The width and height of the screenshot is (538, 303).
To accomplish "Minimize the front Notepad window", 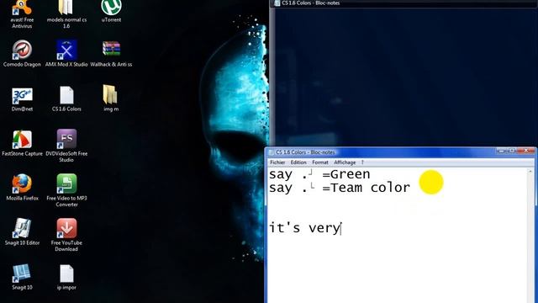I will pyautogui.click(x=502, y=151).
